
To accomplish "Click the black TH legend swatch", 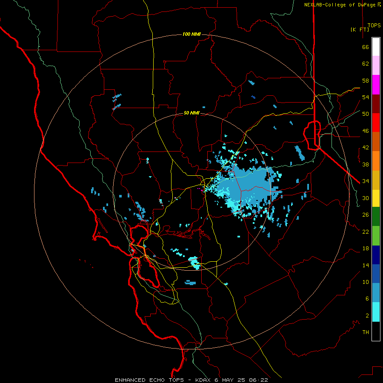I will click(x=376, y=331).
